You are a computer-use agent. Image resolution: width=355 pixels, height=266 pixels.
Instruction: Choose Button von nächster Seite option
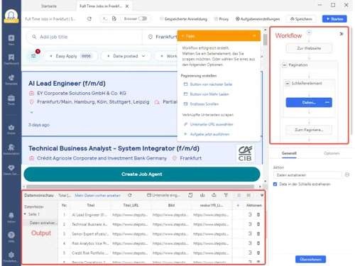[x=211, y=84]
